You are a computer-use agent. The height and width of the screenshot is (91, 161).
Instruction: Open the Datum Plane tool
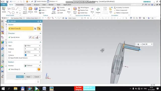tap(25, 10)
